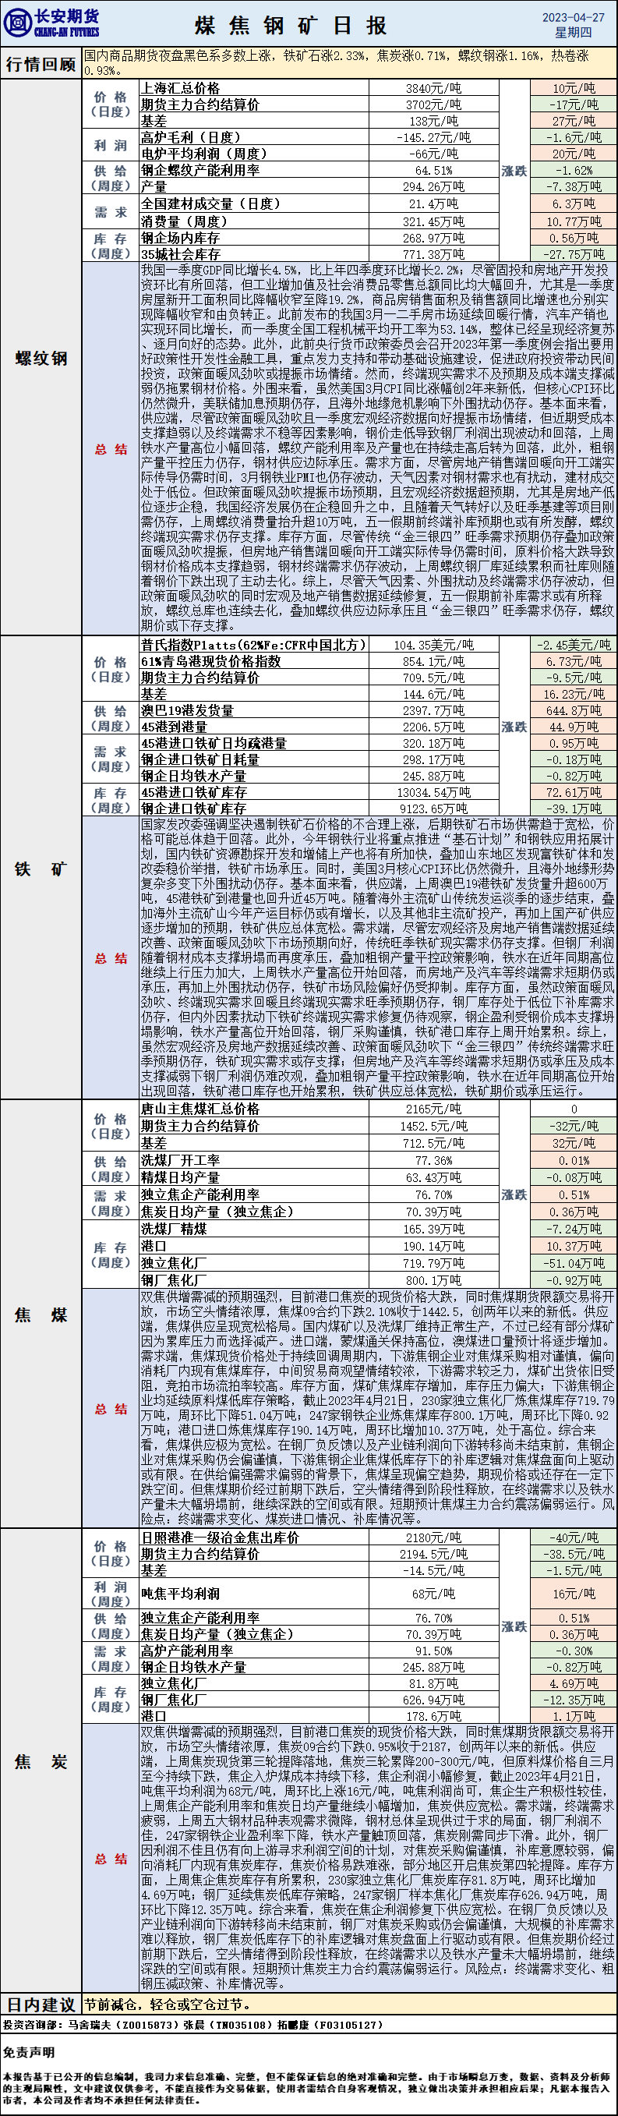This screenshot has width=618, height=2116.
Task: Select the change value -2.45美元/吨
Action: (574, 645)
